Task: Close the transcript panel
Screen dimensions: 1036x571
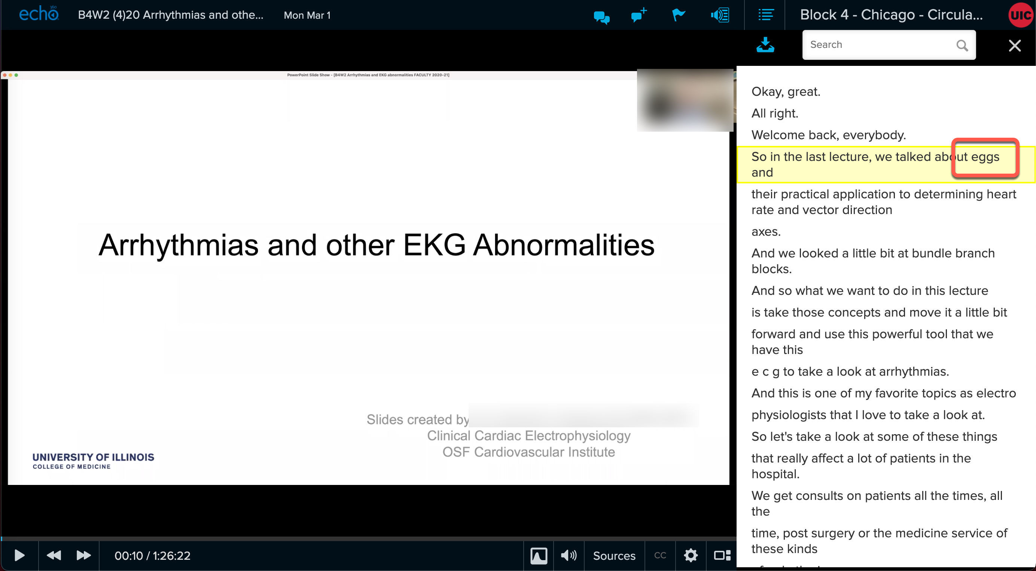Action: point(1015,45)
